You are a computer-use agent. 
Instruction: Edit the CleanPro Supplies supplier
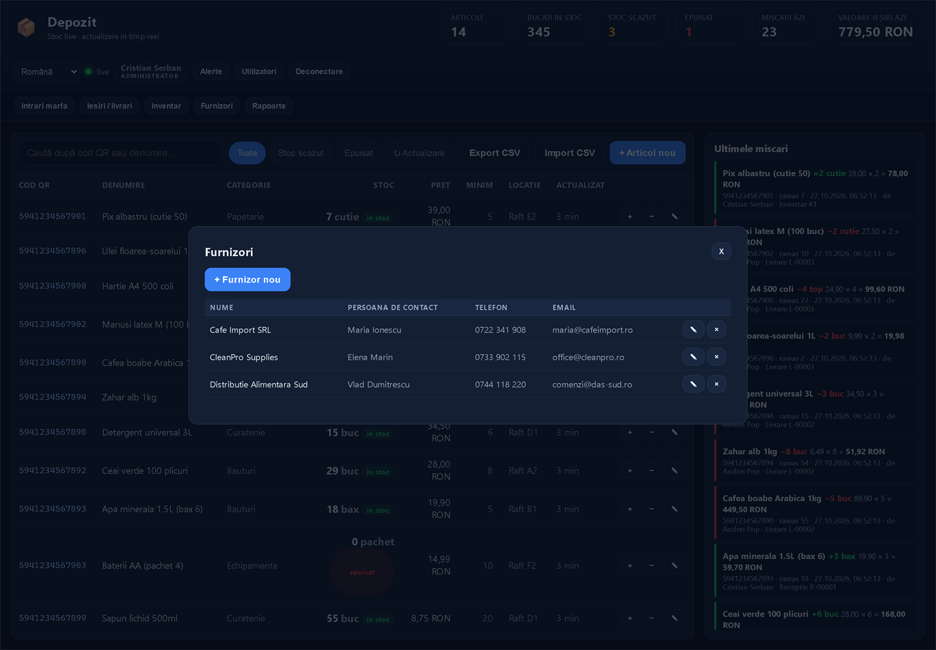point(693,357)
